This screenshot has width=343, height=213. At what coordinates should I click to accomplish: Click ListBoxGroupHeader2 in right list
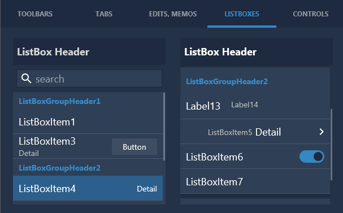coord(227,81)
